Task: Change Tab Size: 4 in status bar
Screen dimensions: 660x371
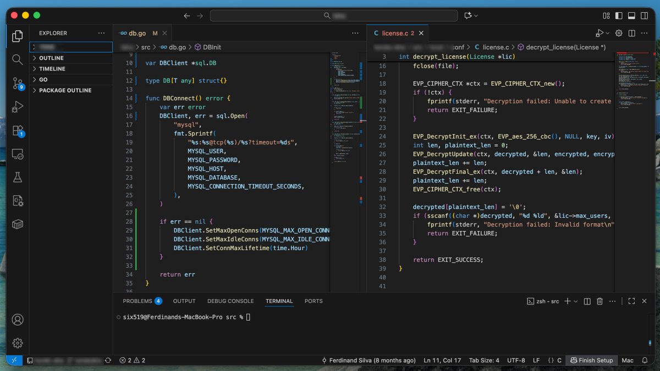Action: (x=484, y=361)
